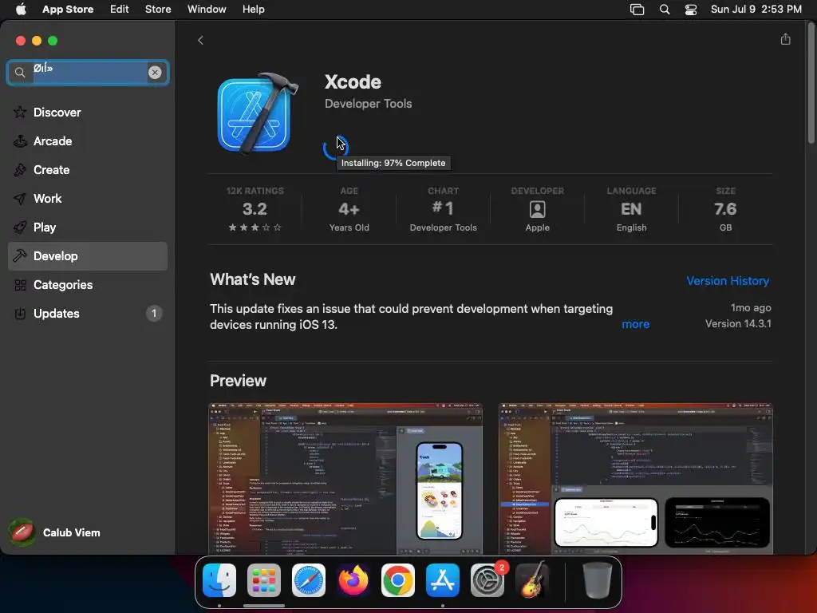Click the Updates badge showing 1
Image resolution: width=817 pixels, height=613 pixels.
tap(154, 313)
